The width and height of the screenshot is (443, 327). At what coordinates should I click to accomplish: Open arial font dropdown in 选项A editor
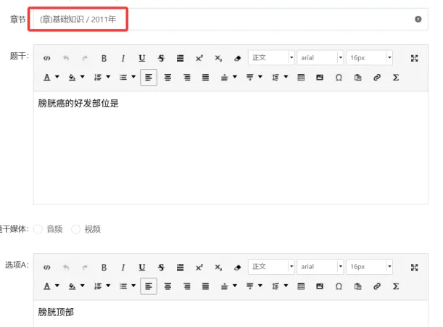(320, 267)
